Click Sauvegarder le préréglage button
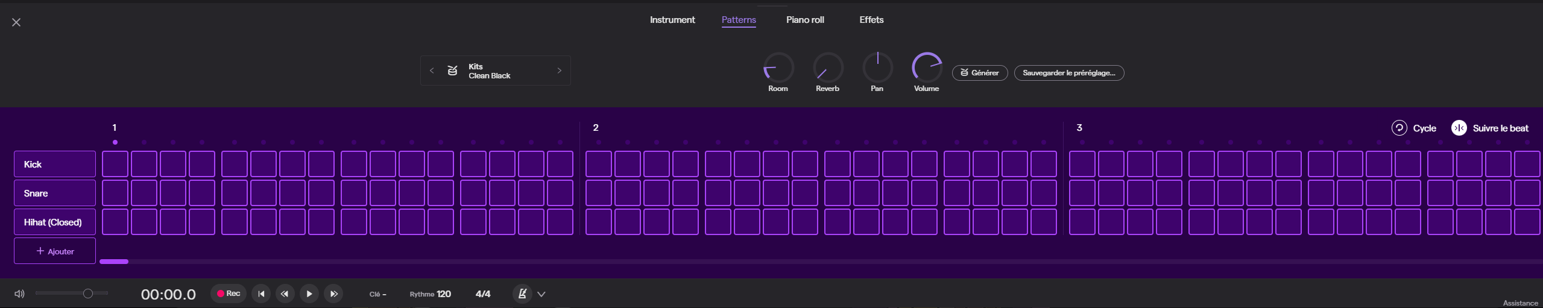Viewport: 1543px width, 308px height. [x=1068, y=73]
